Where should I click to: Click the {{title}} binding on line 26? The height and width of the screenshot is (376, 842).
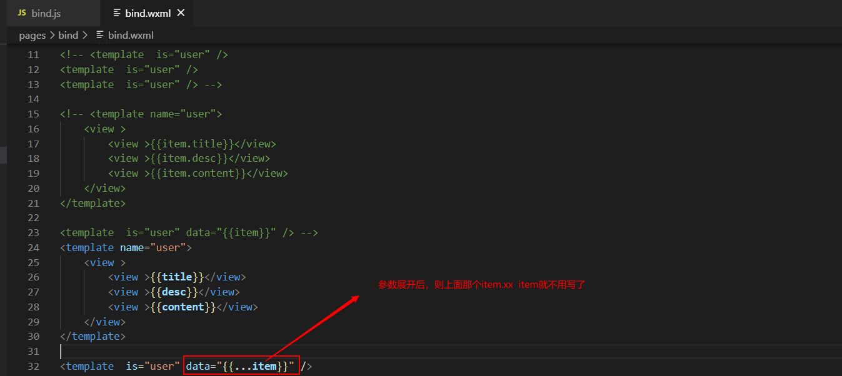click(x=177, y=277)
